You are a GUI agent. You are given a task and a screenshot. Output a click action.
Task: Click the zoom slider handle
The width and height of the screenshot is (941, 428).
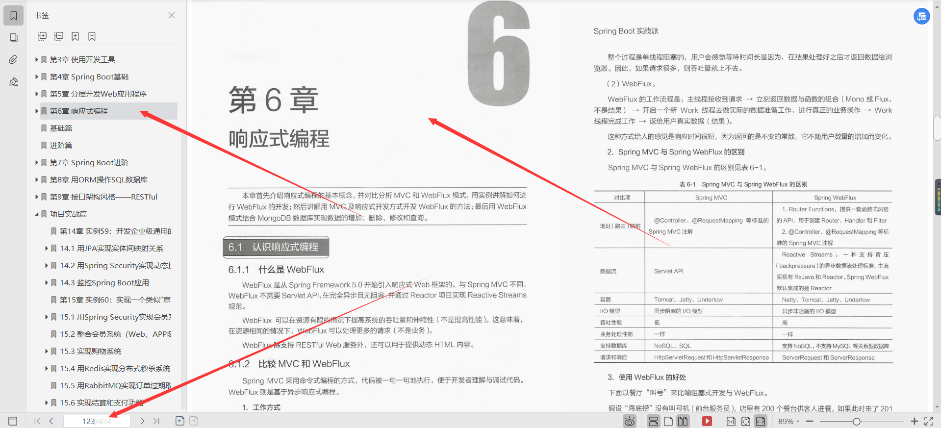point(856,422)
